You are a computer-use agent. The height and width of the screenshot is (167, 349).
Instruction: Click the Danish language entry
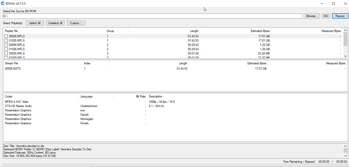(x=85, y=115)
